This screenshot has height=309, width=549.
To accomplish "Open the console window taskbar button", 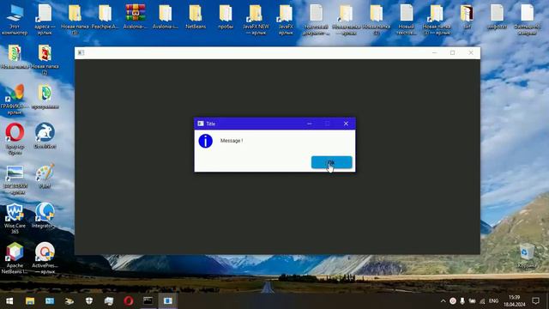I will tap(148, 301).
